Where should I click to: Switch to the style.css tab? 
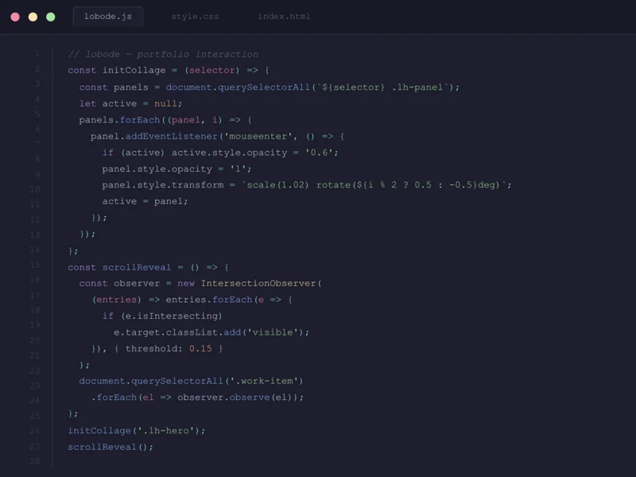tap(195, 17)
